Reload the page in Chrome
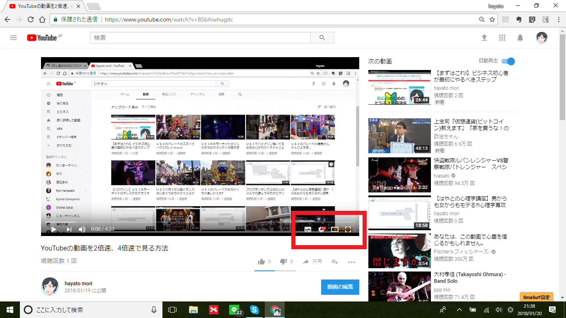566x318 pixels. 30,19
